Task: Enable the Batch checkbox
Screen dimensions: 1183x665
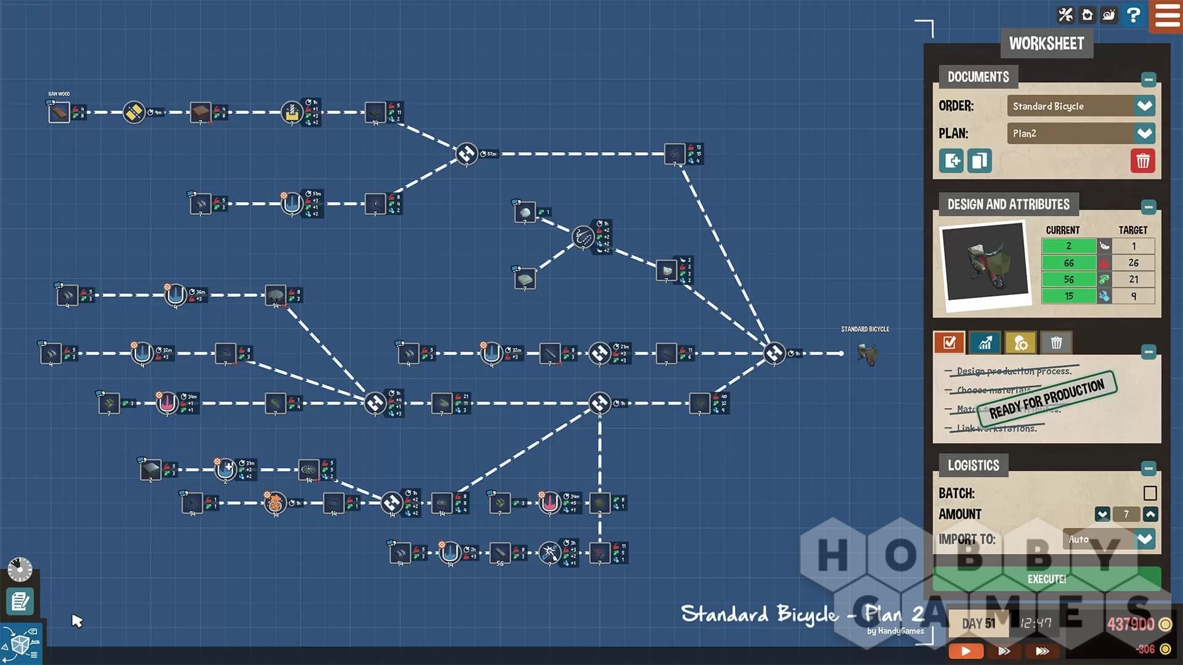Action: pos(1150,493)
